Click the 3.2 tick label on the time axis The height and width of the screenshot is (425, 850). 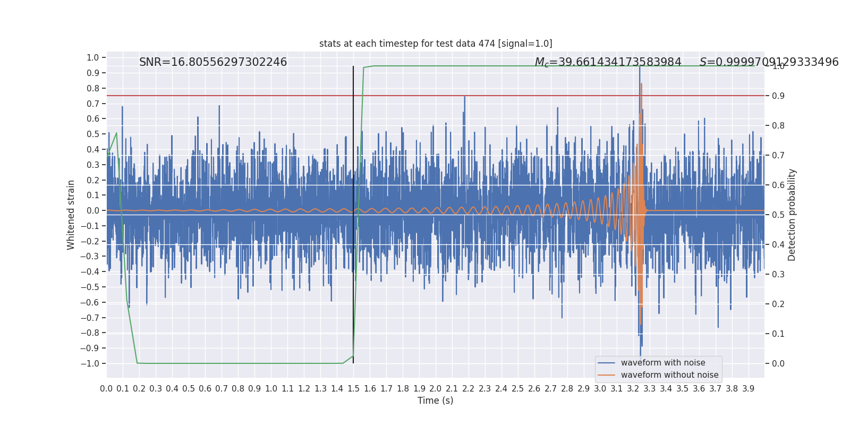point(633,389)
